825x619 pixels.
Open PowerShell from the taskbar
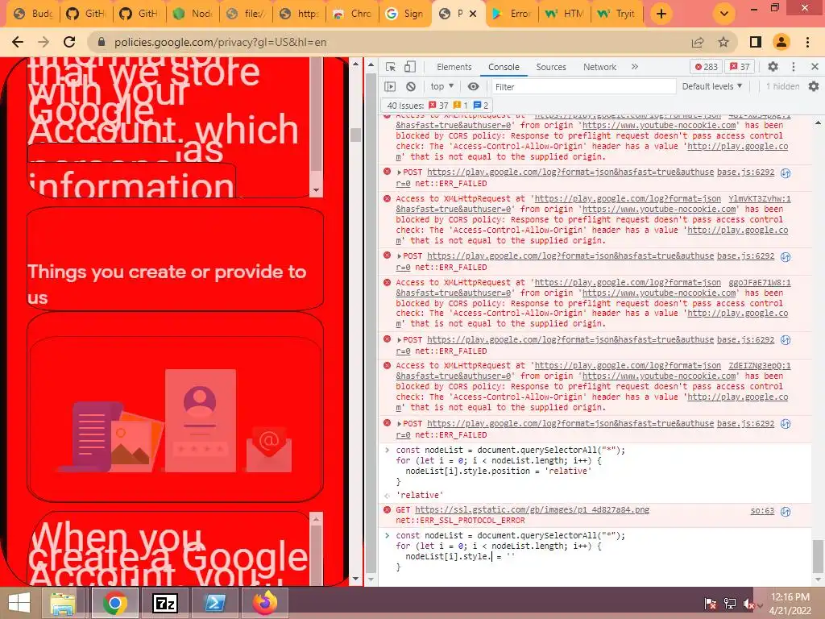215,603
